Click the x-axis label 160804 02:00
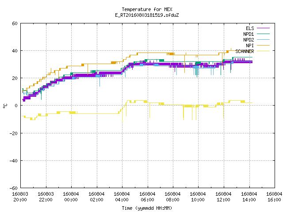 coord(96,197)
